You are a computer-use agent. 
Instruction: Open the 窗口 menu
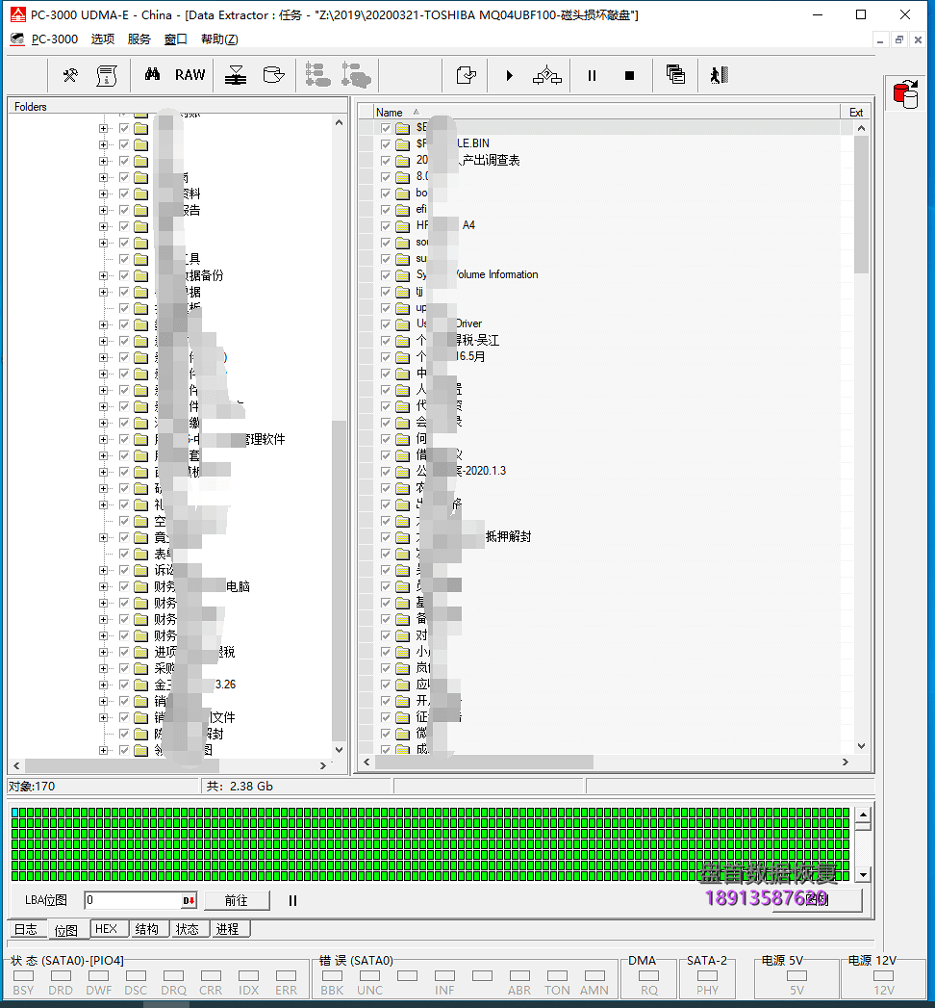click(175, 39)
